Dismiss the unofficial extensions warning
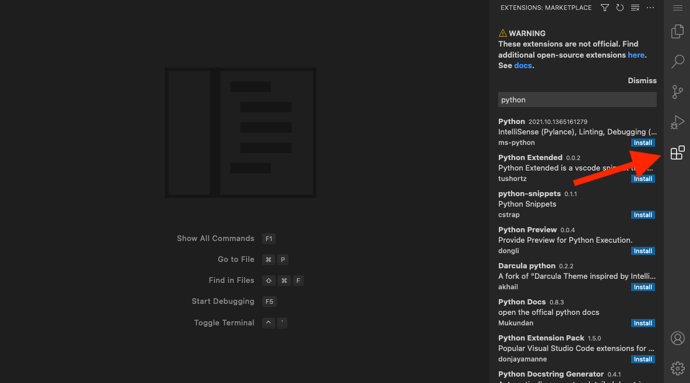This screenshot has width=690, height=383. [642, 80]
